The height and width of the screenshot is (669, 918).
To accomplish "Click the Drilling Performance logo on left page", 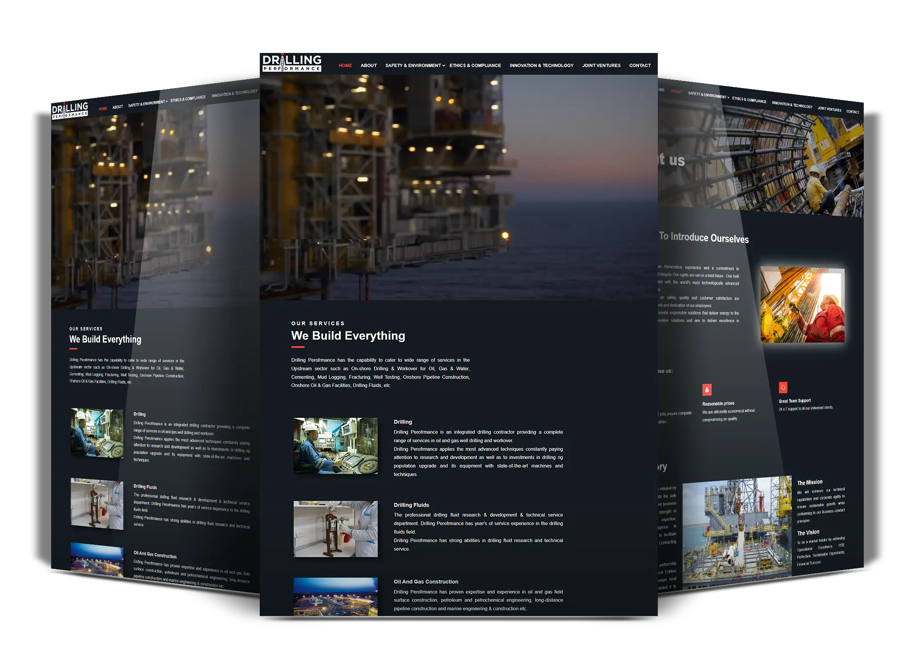I will coord(70,110).
